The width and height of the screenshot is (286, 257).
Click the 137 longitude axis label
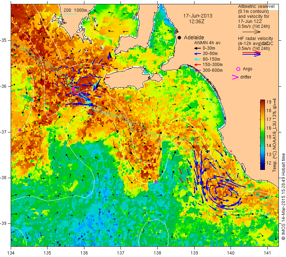pyautogui.click(x=121, y=253)
